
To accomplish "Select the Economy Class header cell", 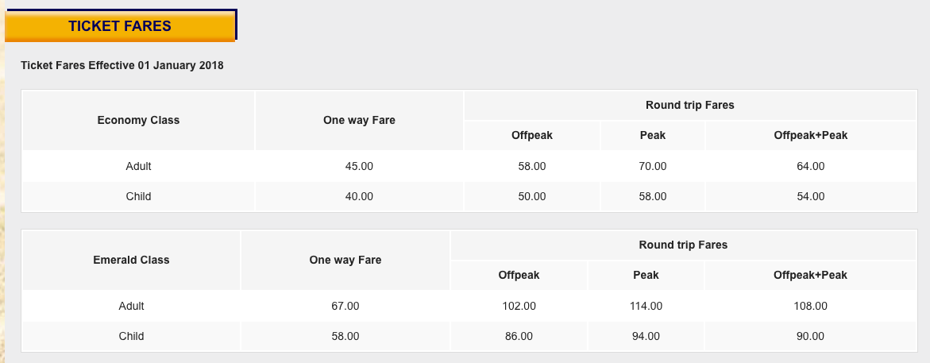I will [138, 121].
